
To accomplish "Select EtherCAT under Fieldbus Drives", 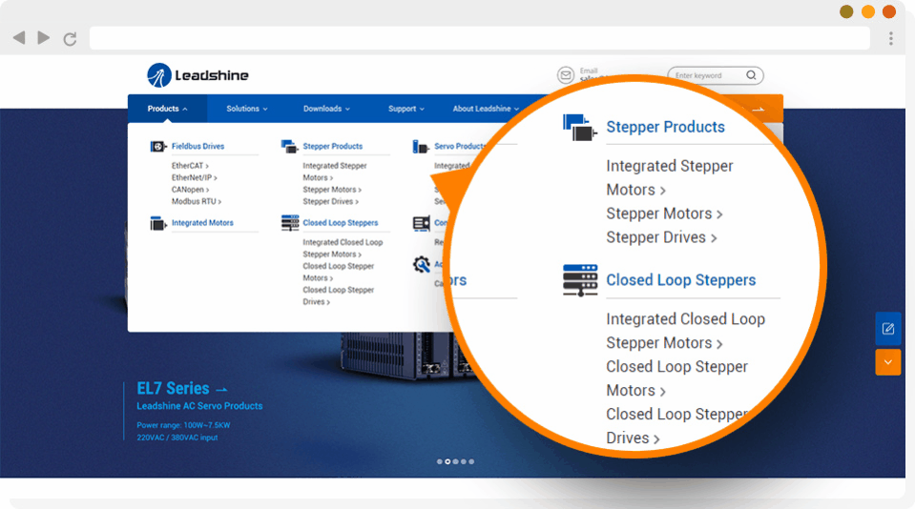I will (x=190, y=166).
